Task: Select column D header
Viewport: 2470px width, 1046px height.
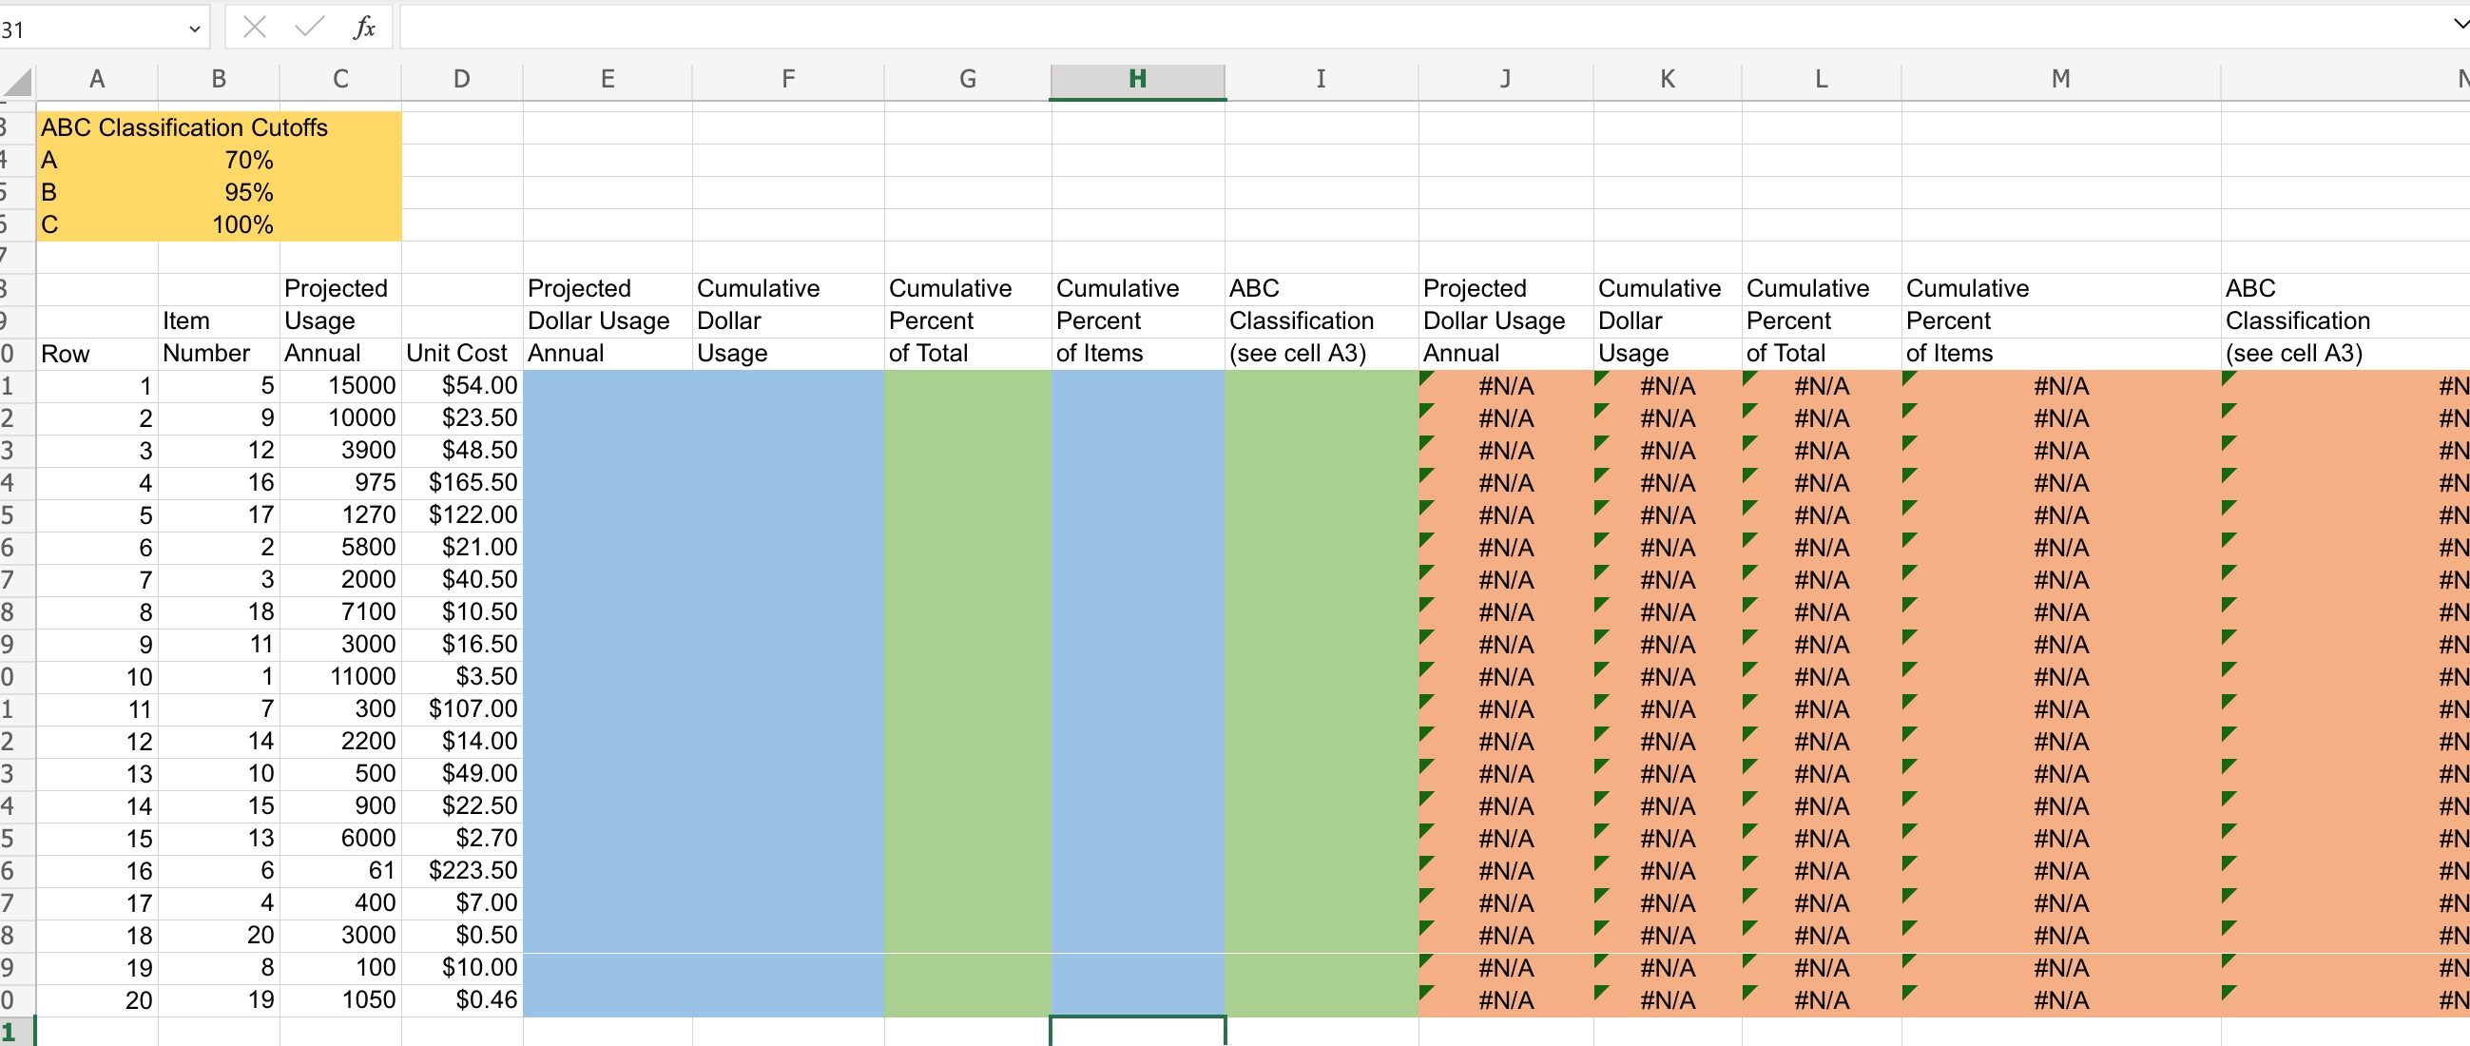Action: [x=462, y=81]
